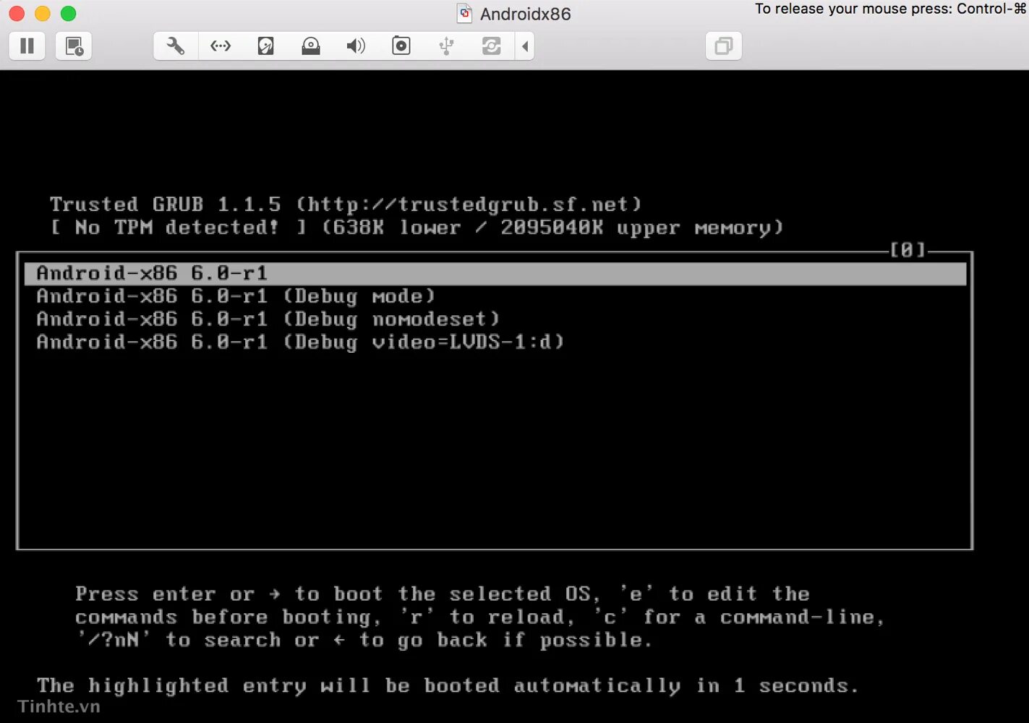This screenshot has height=723, width=1029.
Task: Click the hard disk device icon
Action: pyautogui.click(x=266, y=46)
